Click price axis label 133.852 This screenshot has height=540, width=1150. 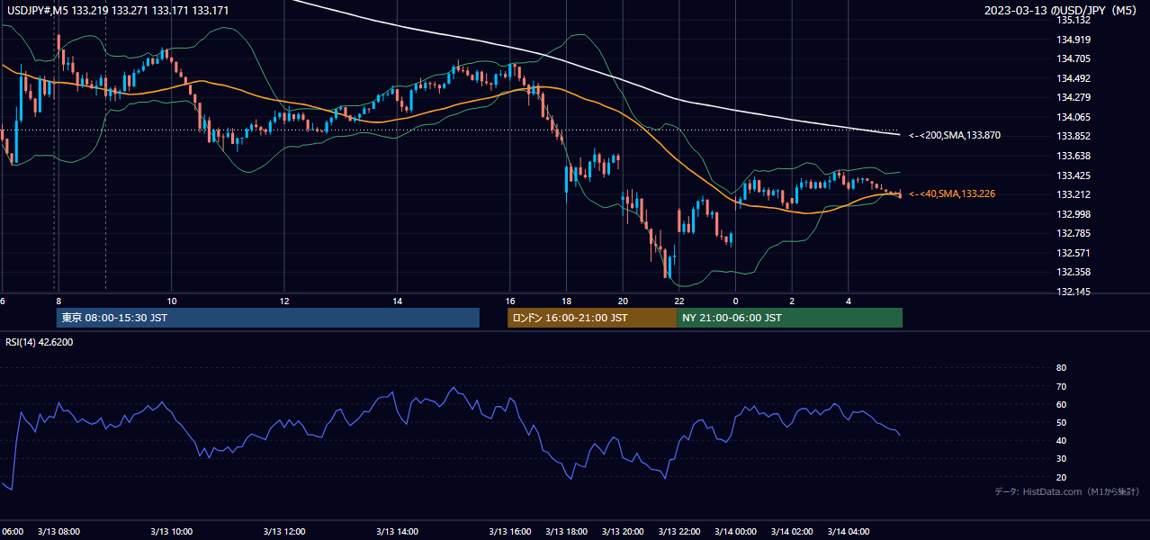click(x=1074, y=137)
